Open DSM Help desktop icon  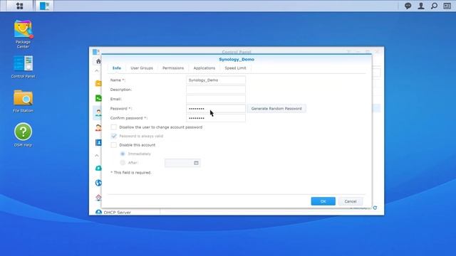pyautogui.click(x=23, y=135)
